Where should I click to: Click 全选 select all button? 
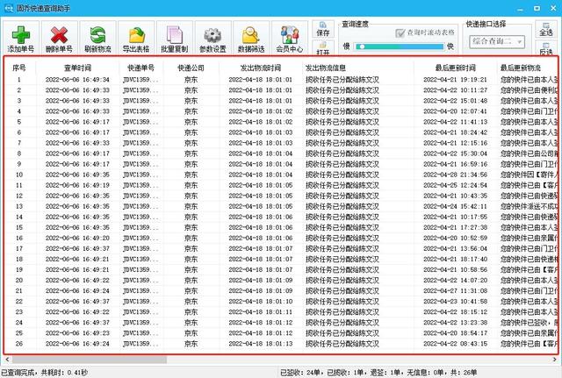point(546,29)
